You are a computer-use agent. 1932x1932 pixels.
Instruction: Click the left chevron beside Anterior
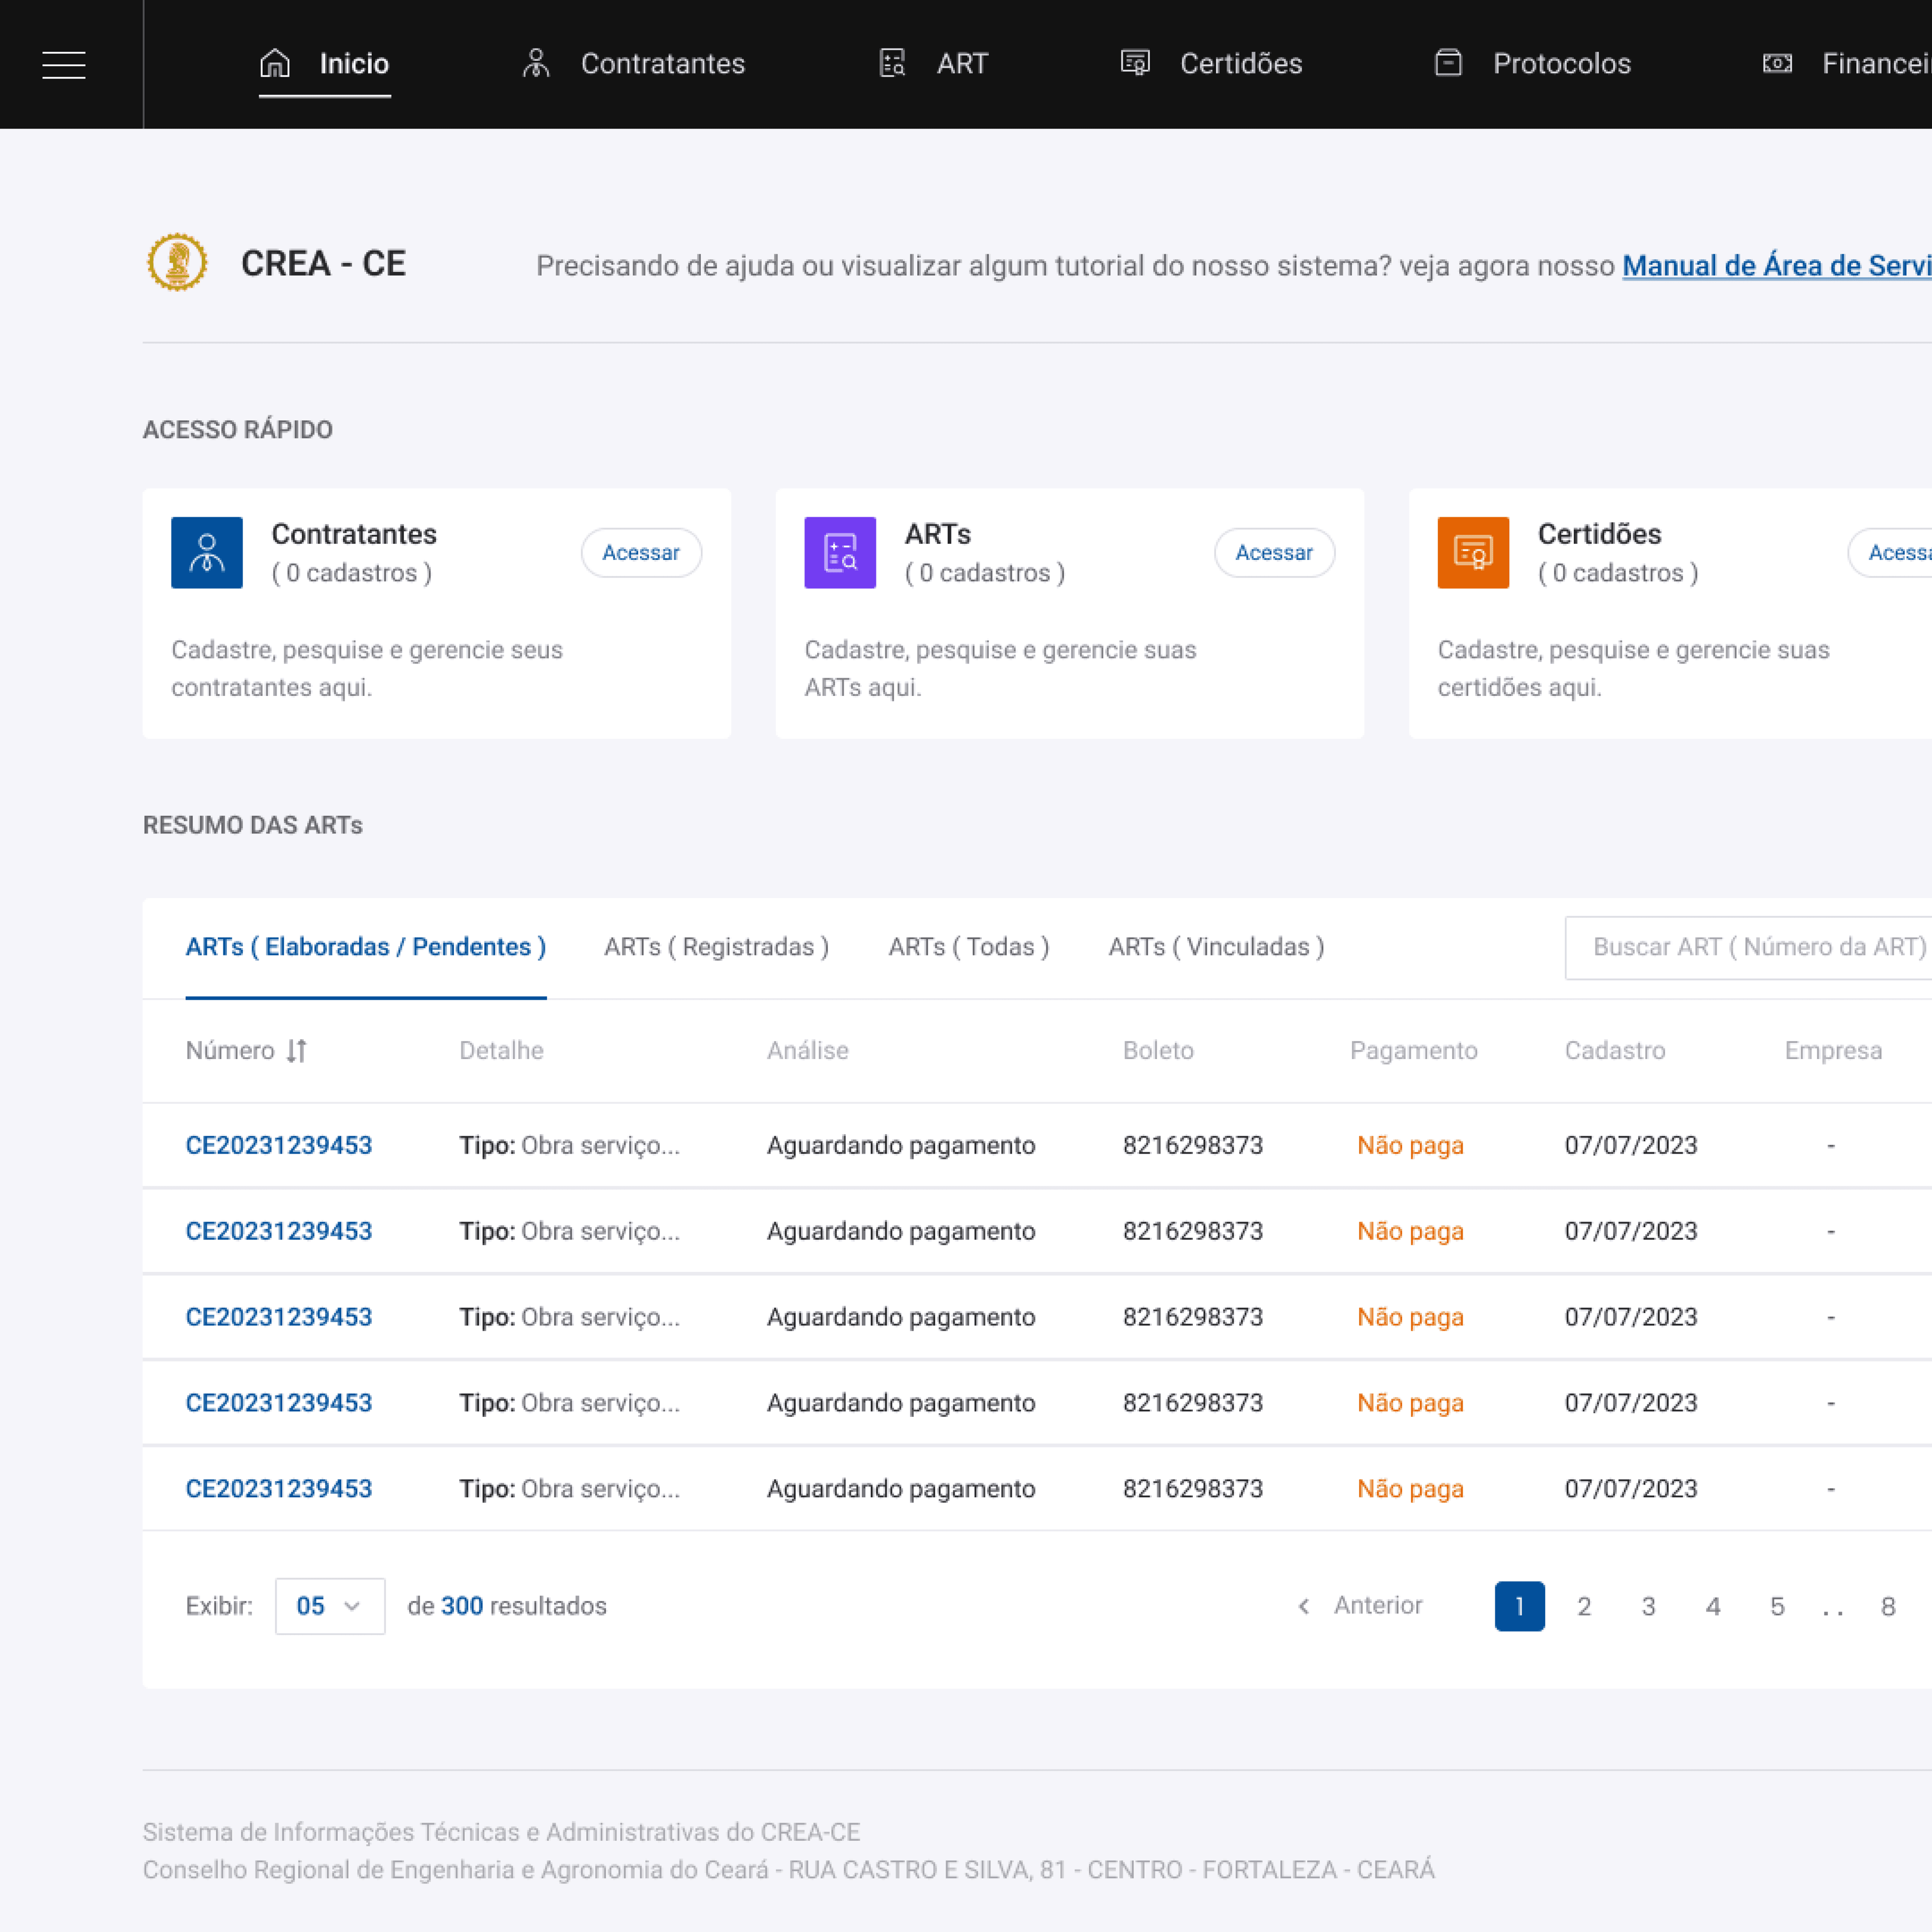click(x=1303, y=1606)
